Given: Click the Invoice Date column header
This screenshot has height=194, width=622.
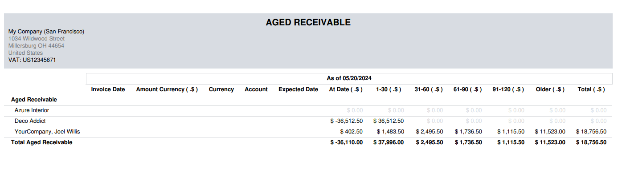Looking at the screenshot, I should pos(108,89).
